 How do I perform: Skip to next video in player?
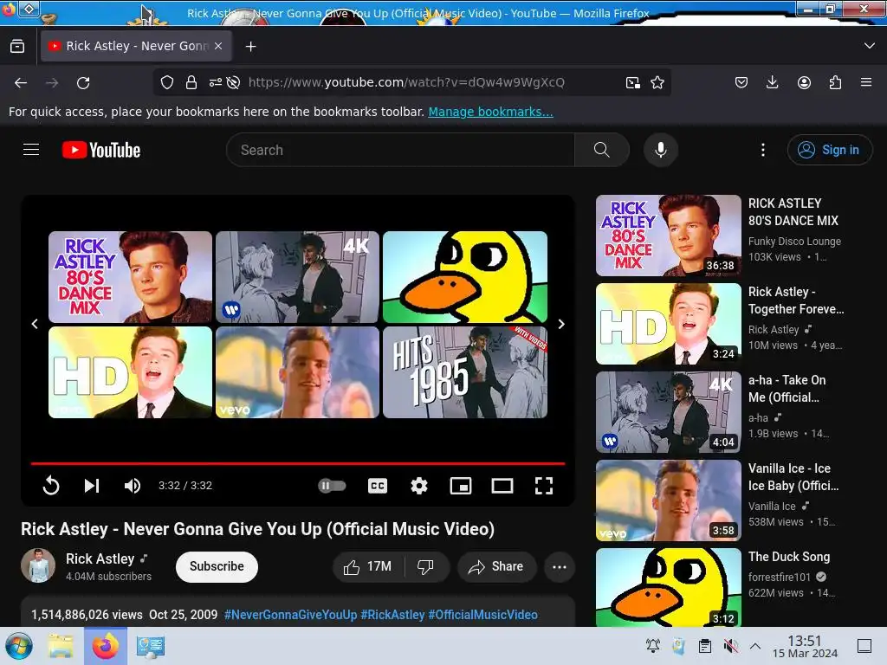click(x=92, y=486)
